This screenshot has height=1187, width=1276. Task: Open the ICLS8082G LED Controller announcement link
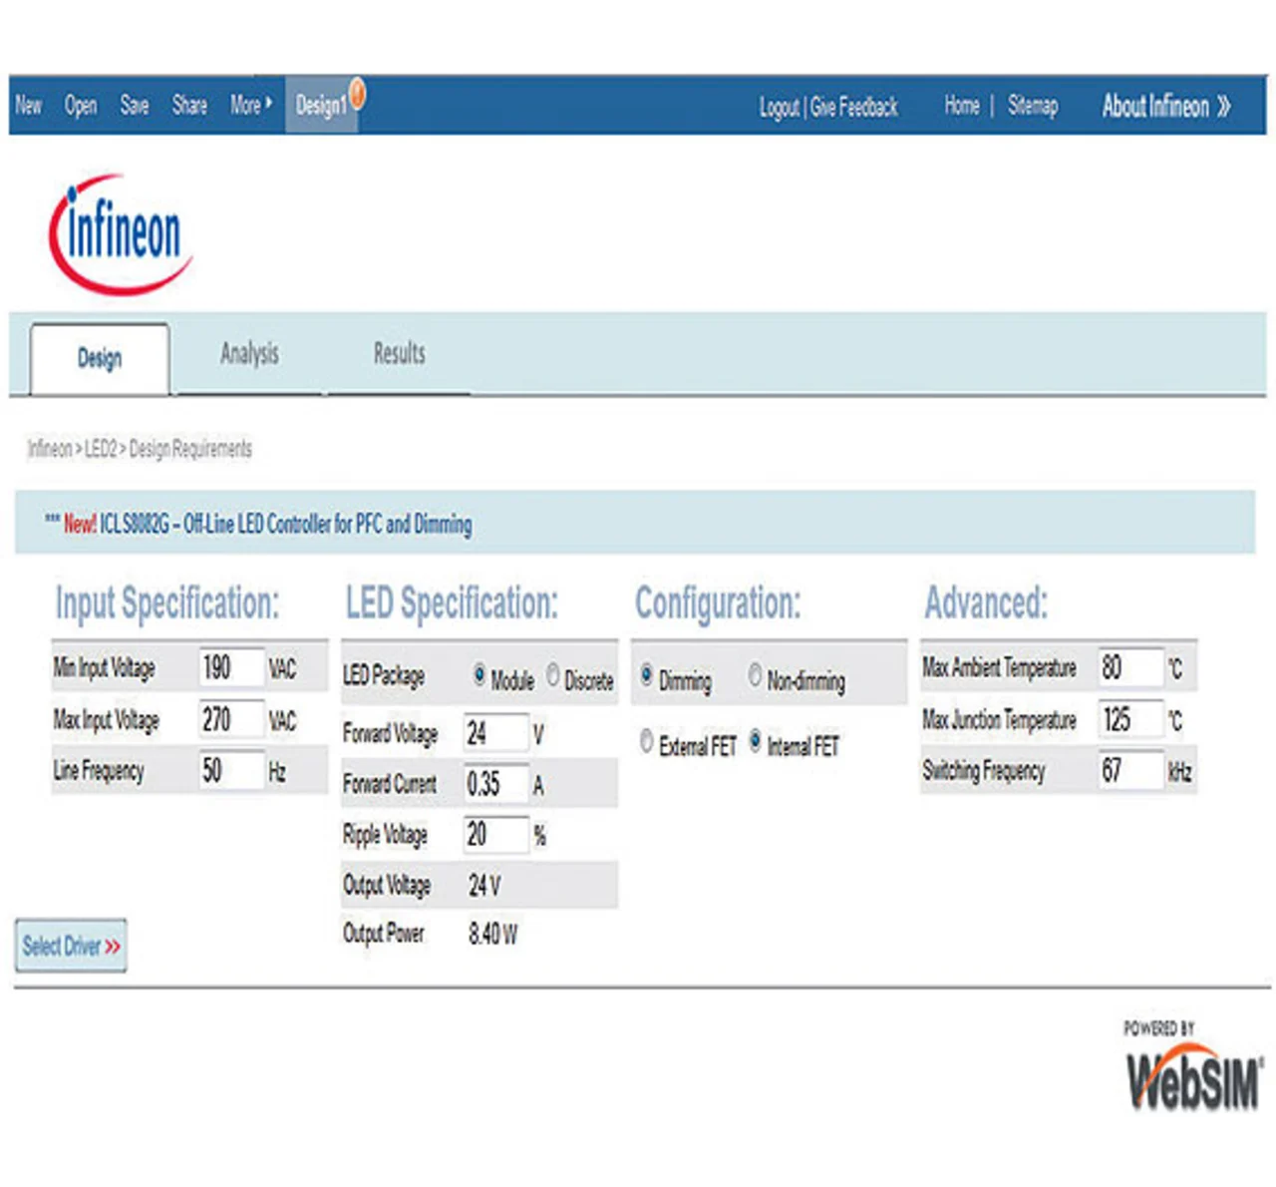(286, 524)
